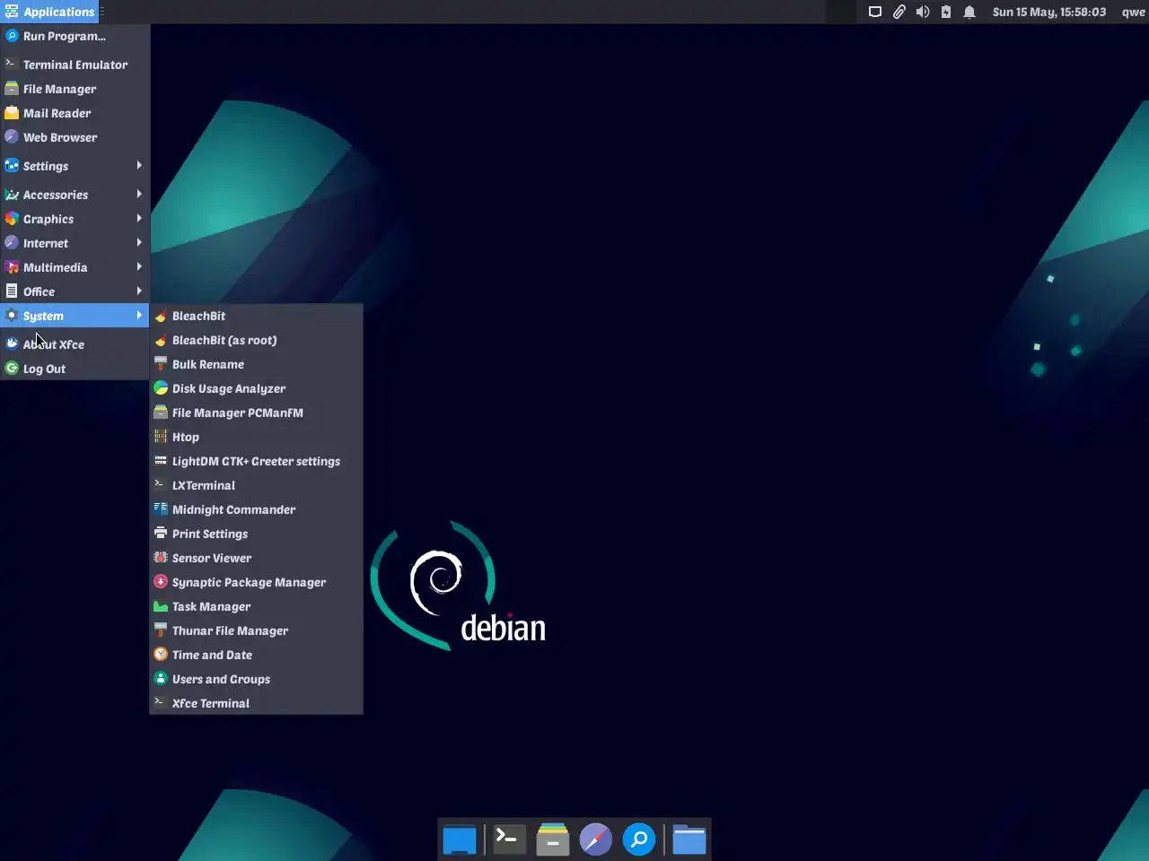This screenshot has width=1149, height=861.
Task: Click the System submenu arrow
Action: (x=139, y=316)
